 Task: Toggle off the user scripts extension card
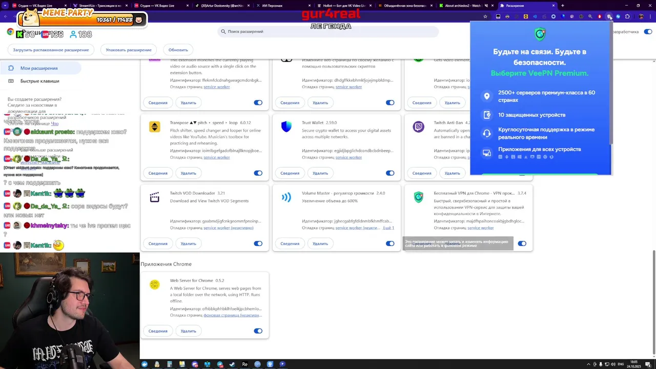click(x=390, y=102)
